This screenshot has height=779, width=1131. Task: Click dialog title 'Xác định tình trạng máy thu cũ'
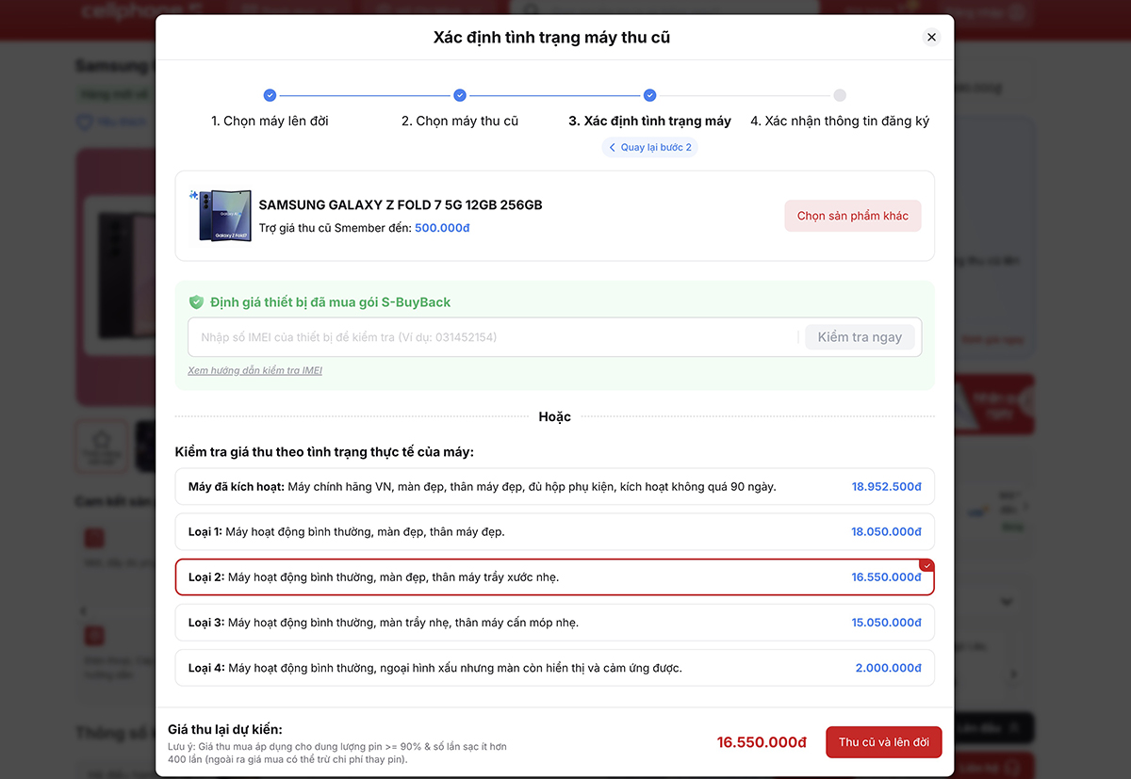551,38
